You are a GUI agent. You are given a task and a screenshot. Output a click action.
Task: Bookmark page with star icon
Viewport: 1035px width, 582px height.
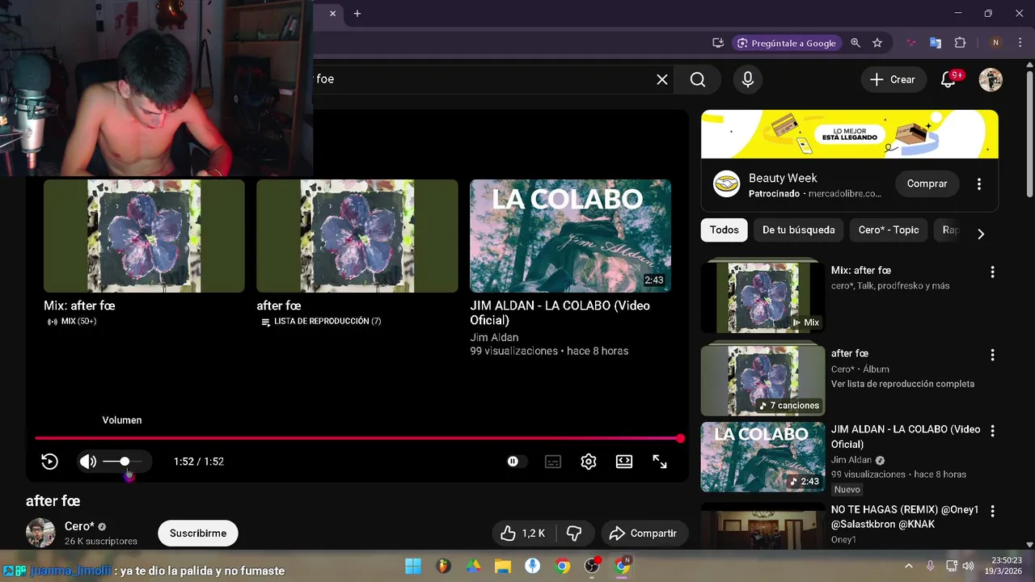tap(877, 43)
